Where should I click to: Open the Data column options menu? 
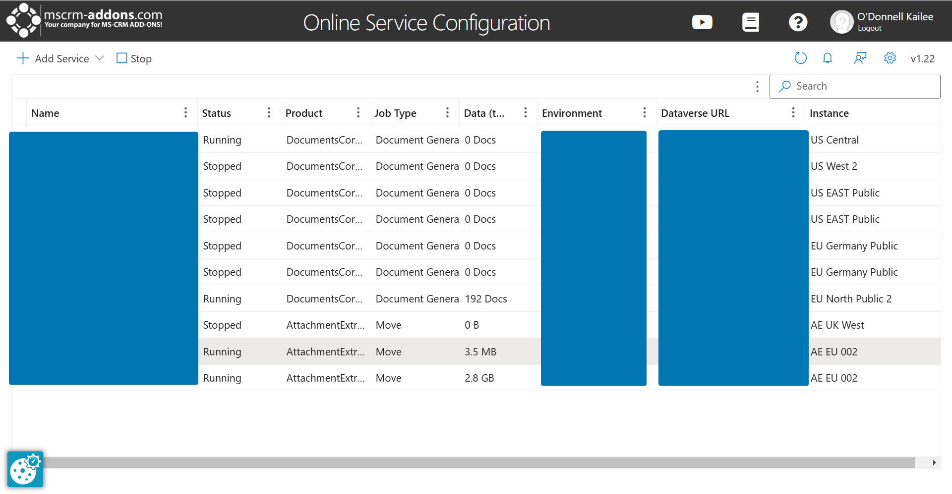[x=526, y=113]
